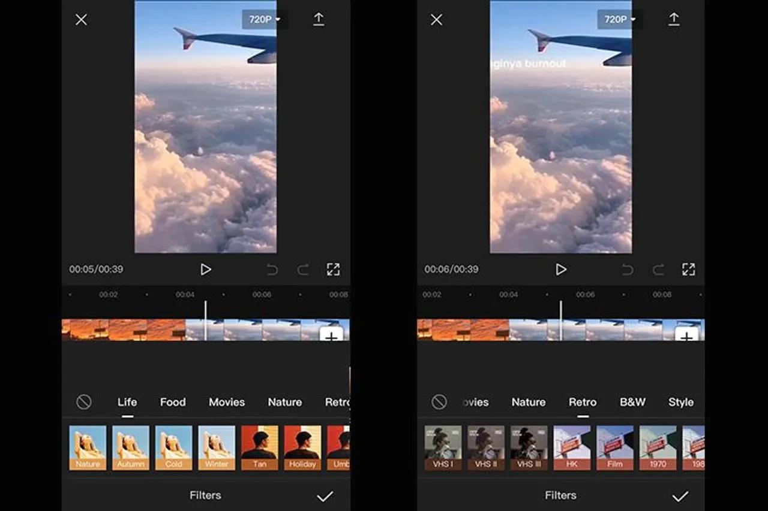Open the 720P resolution dropdown, left screen
Viewport: 768px width, 511px height.
(x=264, y=19)
